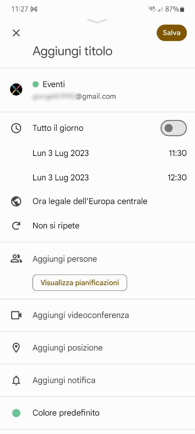Open the Non si ripete recurrence option

pyautogui.click(x=56, y=226)
